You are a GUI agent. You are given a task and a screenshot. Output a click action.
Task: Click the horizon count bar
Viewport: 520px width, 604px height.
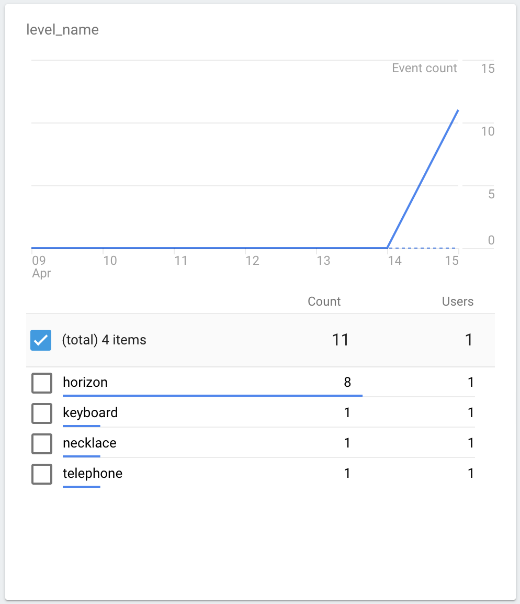point(212,396)
